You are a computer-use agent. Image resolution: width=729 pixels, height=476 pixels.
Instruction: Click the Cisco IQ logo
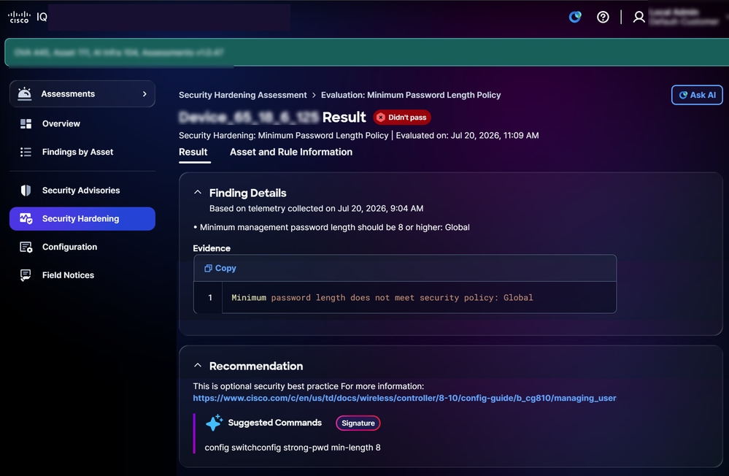(x=28, y=17)
